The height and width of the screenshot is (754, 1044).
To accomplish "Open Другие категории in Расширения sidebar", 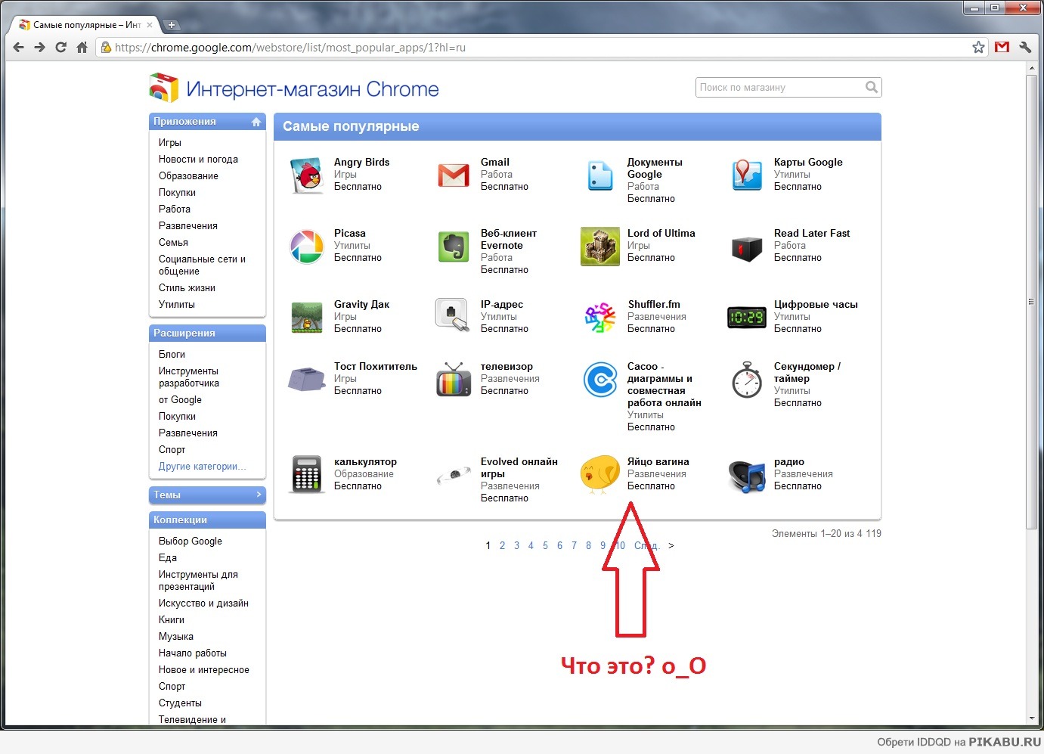I will tap(201, 466).
